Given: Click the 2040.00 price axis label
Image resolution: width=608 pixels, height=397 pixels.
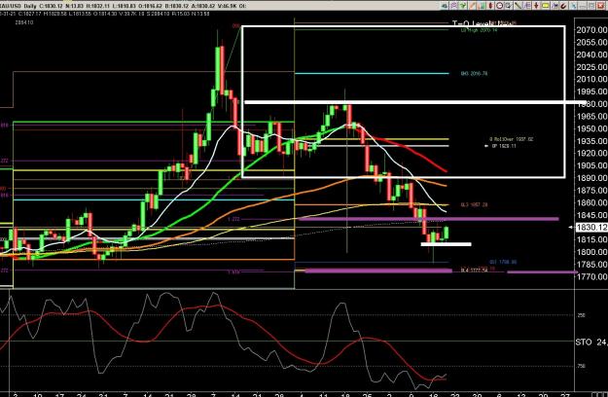Looking at the screenshot, I should pyautogui.click(x=592, y=54).
